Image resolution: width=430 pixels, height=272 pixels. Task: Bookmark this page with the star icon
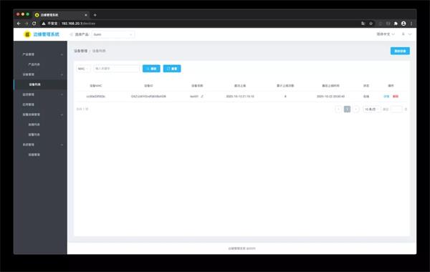(x=371, y=24)
